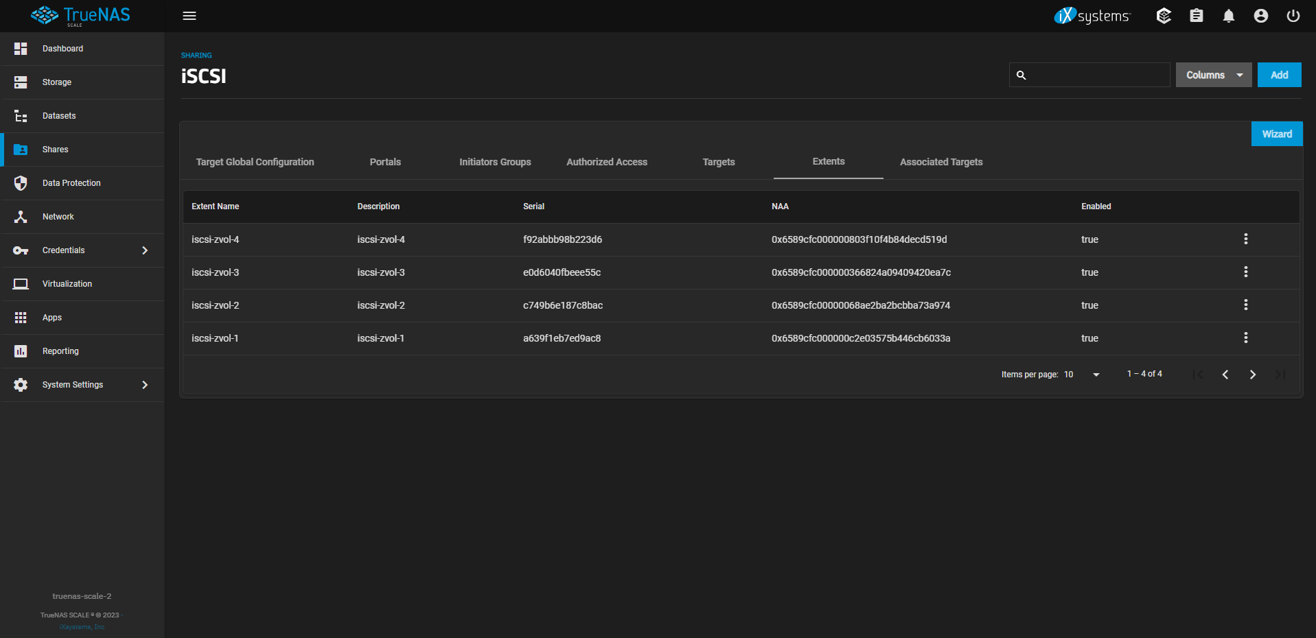
Task: Open the Columns dropdown
Action: coord(1213,75)
